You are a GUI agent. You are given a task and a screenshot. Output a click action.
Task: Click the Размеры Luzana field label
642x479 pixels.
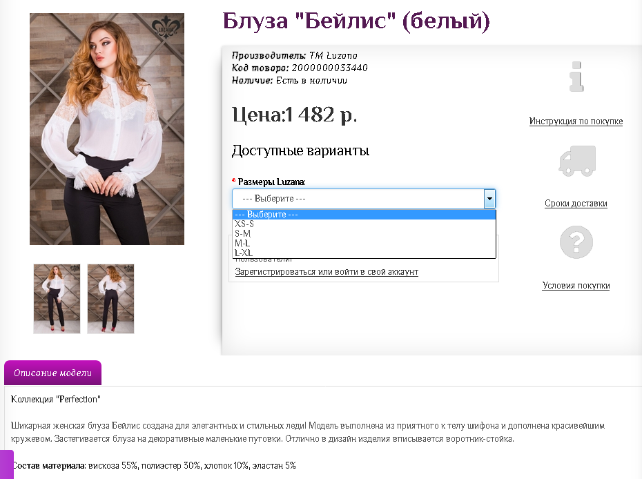(271, 182)
